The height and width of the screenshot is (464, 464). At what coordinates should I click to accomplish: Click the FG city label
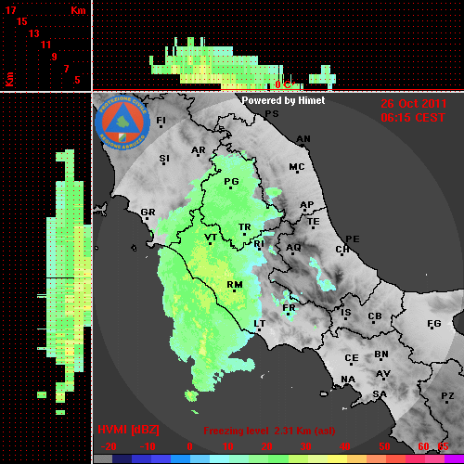[x=434, y=324]
